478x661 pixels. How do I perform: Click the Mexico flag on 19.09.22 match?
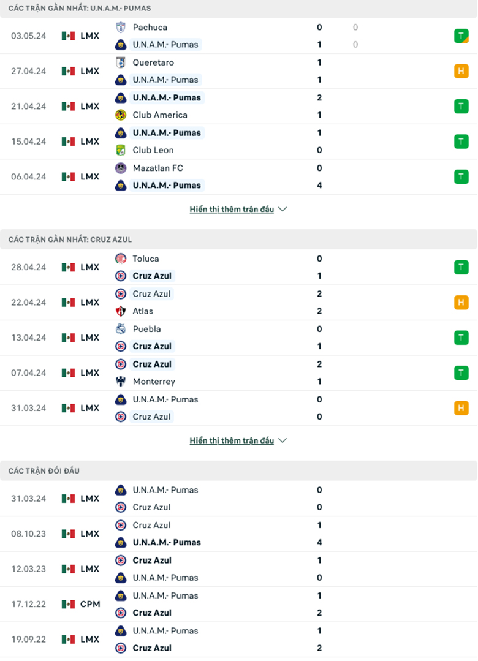[68, 640]
